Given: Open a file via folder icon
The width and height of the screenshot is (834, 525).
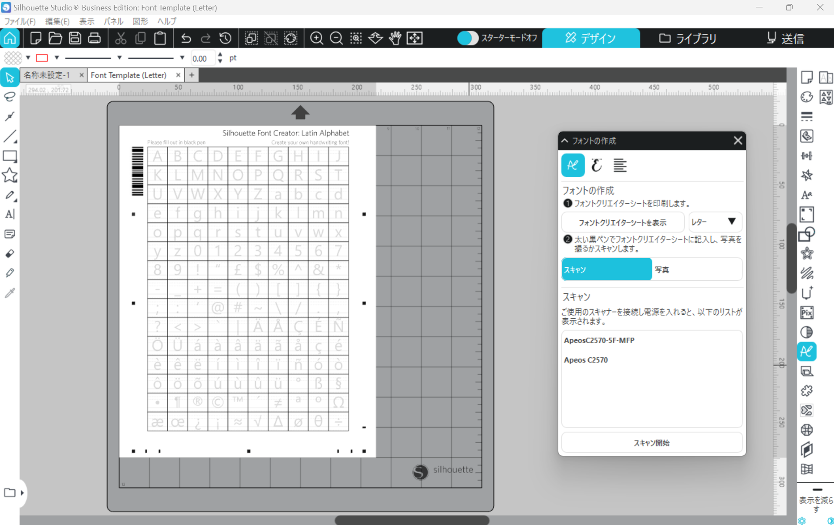Looking at the screenshot, I should tap(55, 38).
